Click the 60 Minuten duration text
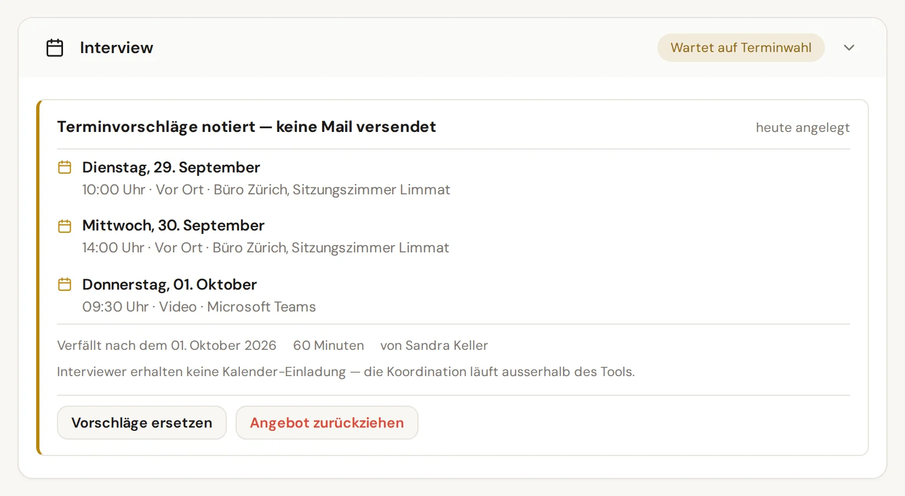 click(329, 345)
